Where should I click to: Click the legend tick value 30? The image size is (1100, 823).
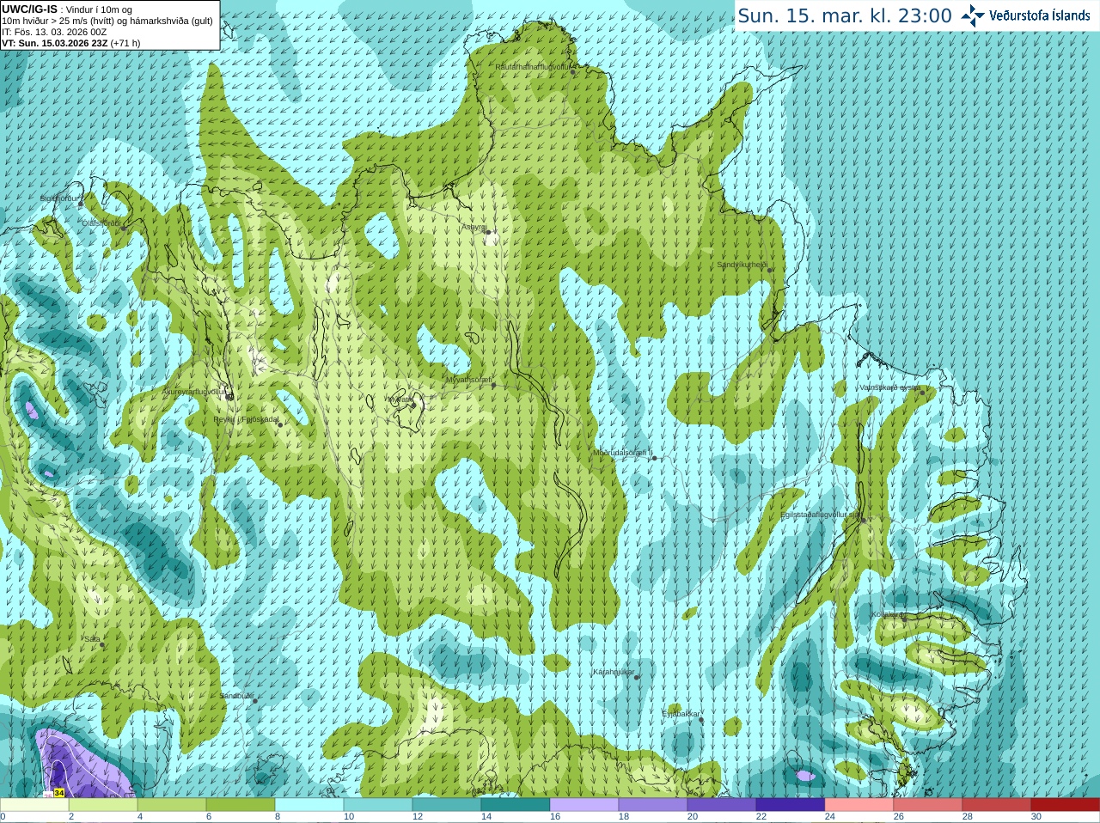(1036, 817)
